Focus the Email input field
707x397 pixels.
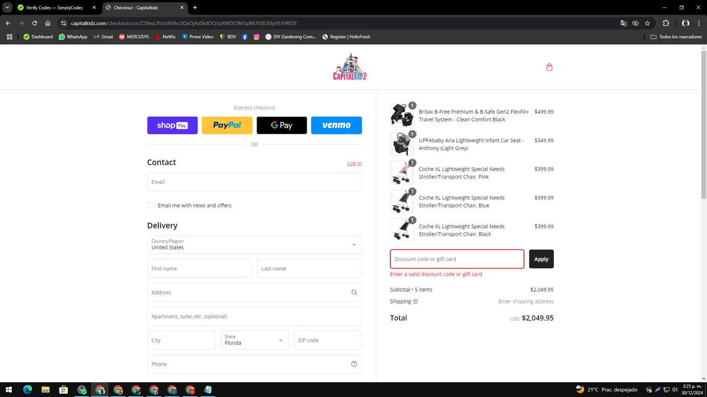tap(255, 182)
